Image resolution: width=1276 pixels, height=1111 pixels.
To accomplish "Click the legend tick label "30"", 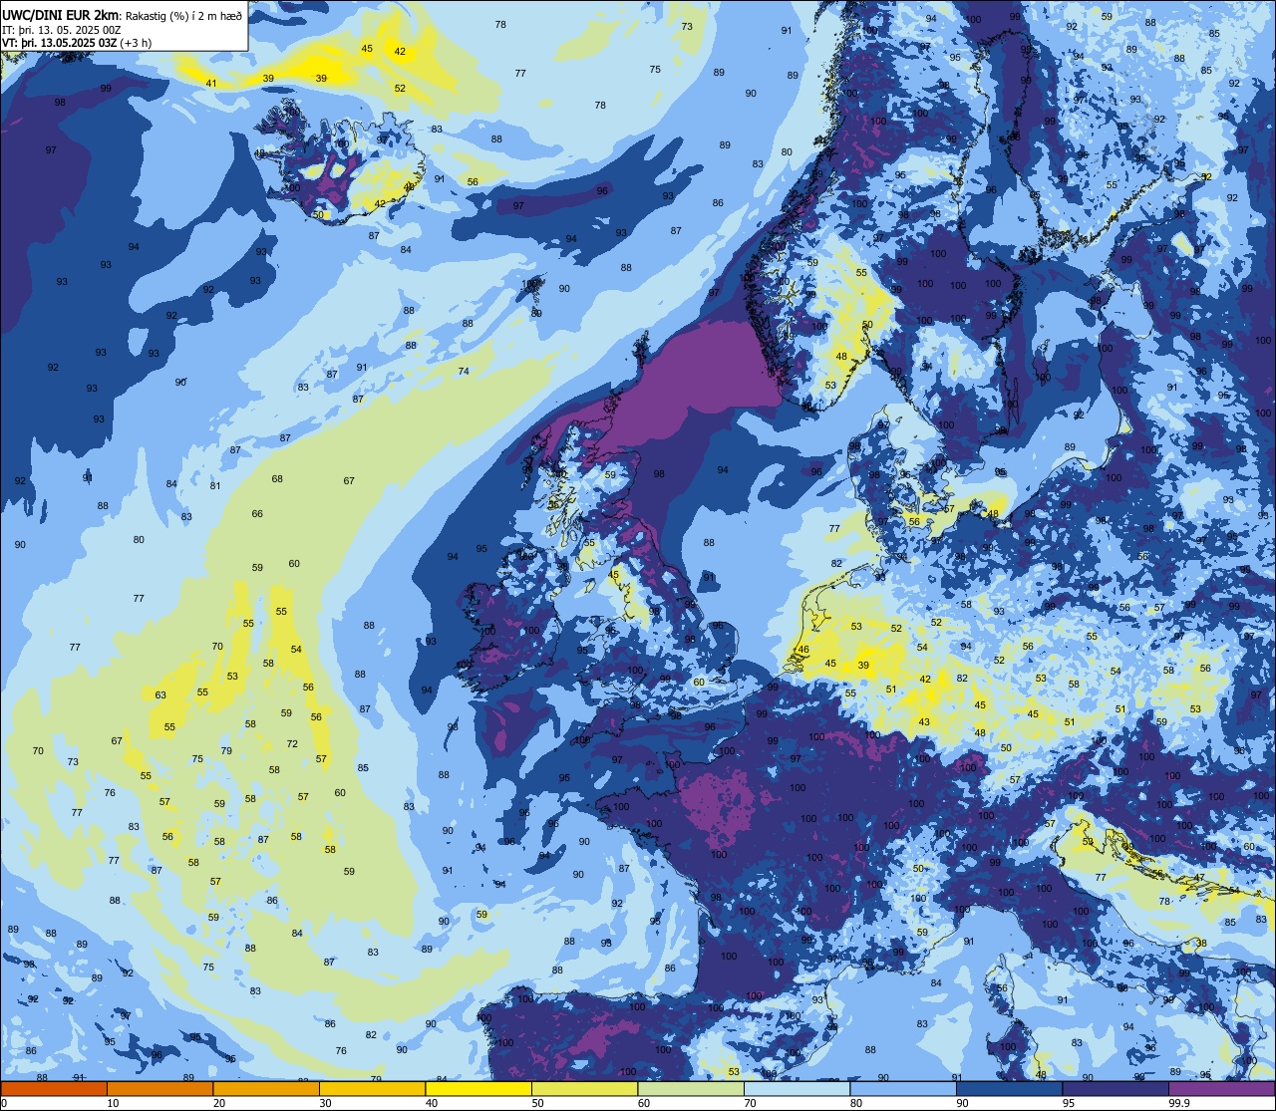I will click(x=325, y=1103).
